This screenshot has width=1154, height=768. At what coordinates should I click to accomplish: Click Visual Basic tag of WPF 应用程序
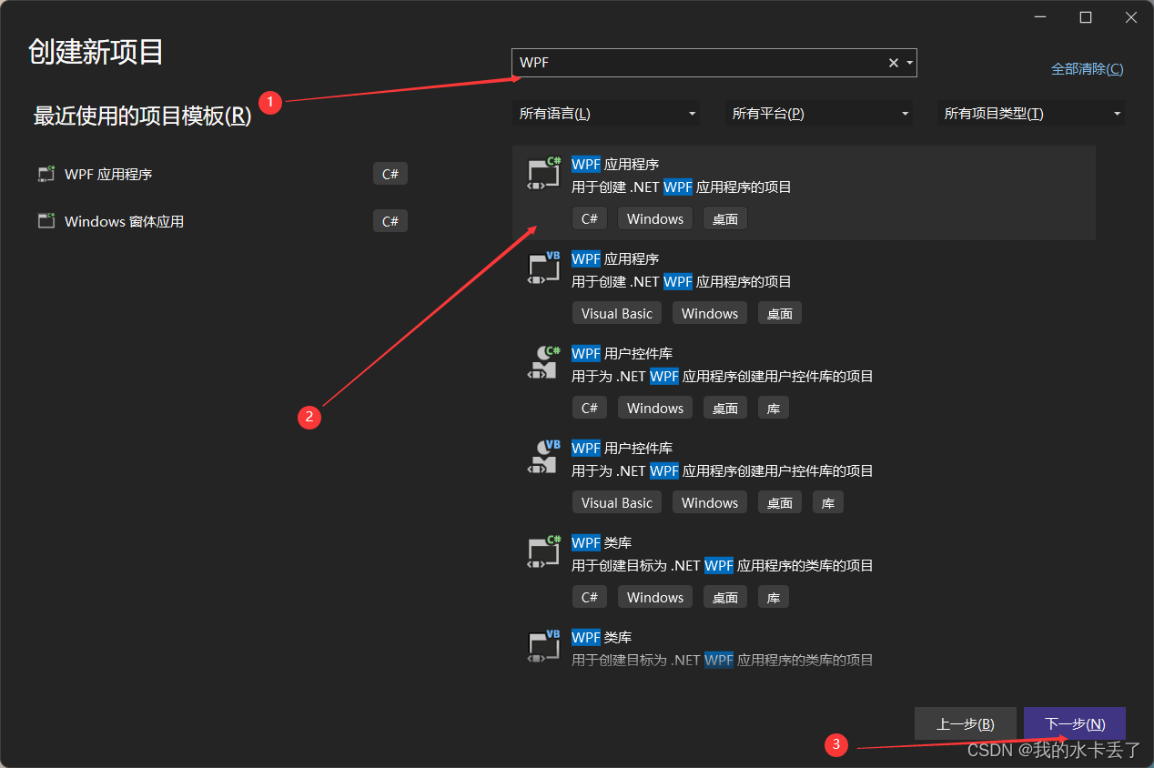click(617, 313)
